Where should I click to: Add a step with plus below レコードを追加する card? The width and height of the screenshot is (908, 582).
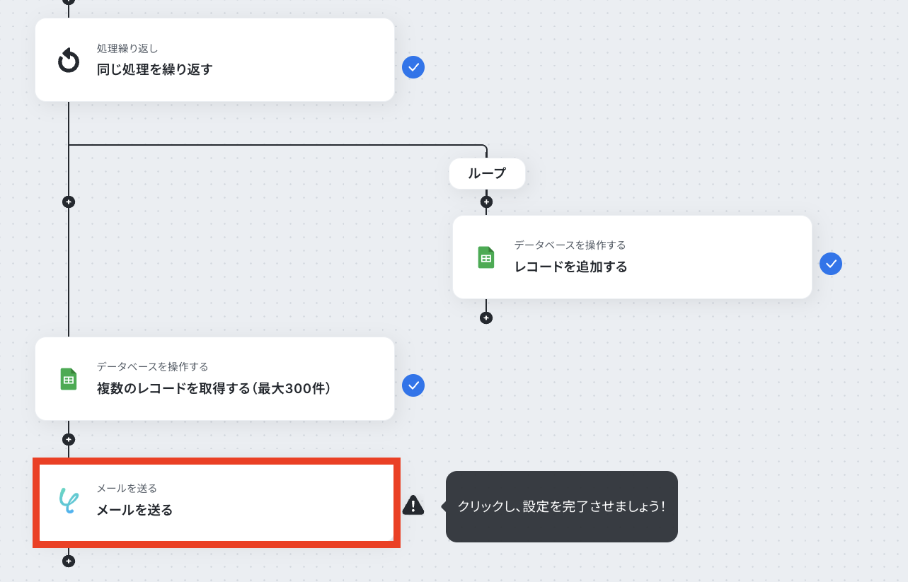point(485,318)
